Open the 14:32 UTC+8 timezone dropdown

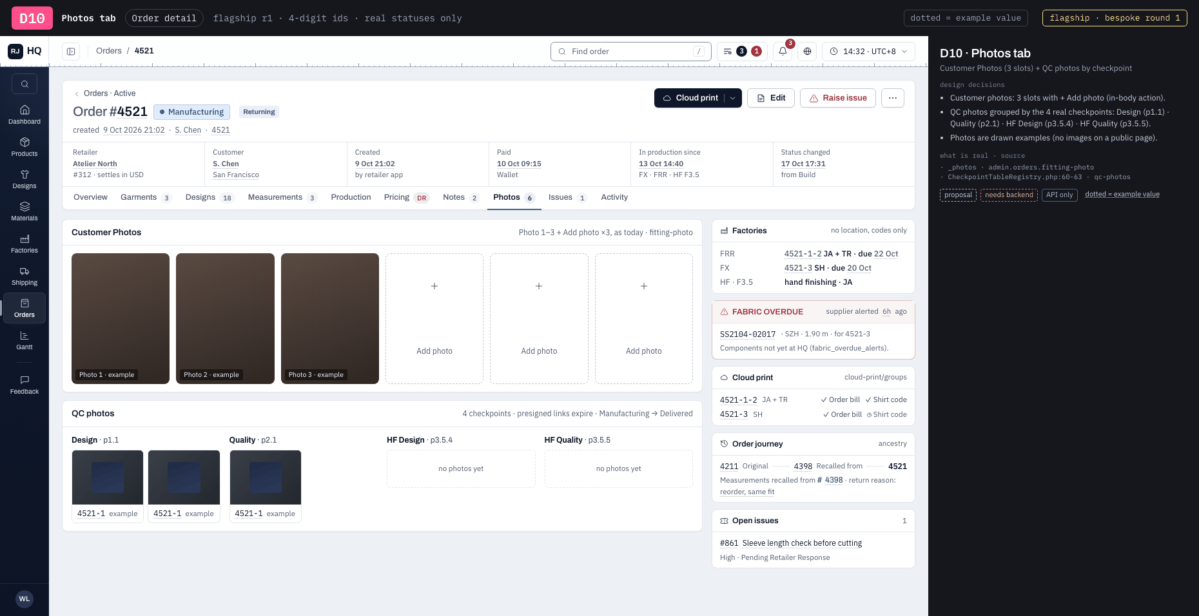868,52
